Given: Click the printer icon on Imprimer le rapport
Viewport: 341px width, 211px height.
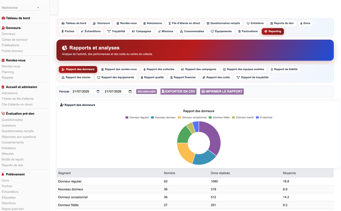Looking at the screenshot, I should [x=203, y=91].
